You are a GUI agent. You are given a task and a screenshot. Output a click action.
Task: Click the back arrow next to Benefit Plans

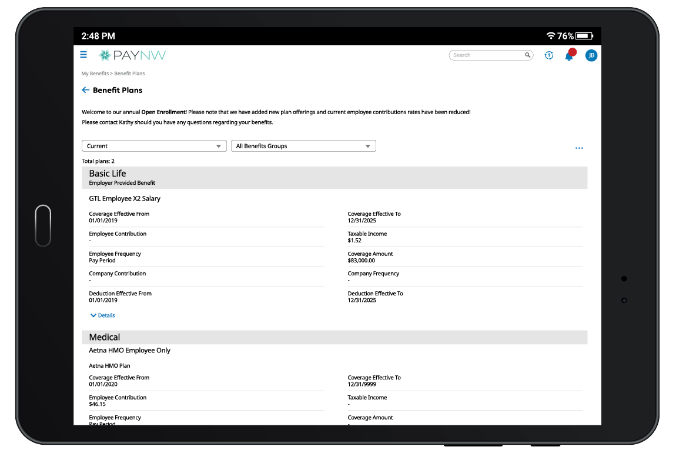click(85, 90)
